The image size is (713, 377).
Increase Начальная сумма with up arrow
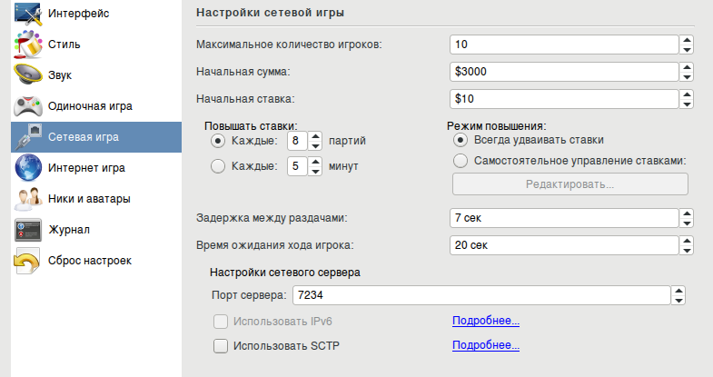(x=687, y=67)
